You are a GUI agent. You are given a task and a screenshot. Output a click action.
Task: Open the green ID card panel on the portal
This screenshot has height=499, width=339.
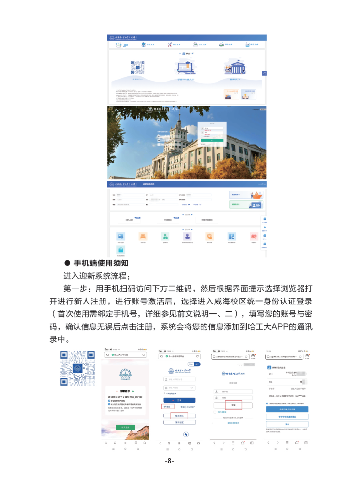click(246, 205)
